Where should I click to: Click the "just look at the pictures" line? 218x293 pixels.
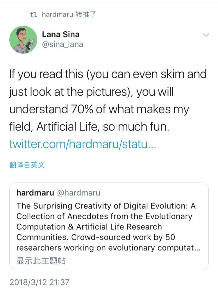coord(91,92)
